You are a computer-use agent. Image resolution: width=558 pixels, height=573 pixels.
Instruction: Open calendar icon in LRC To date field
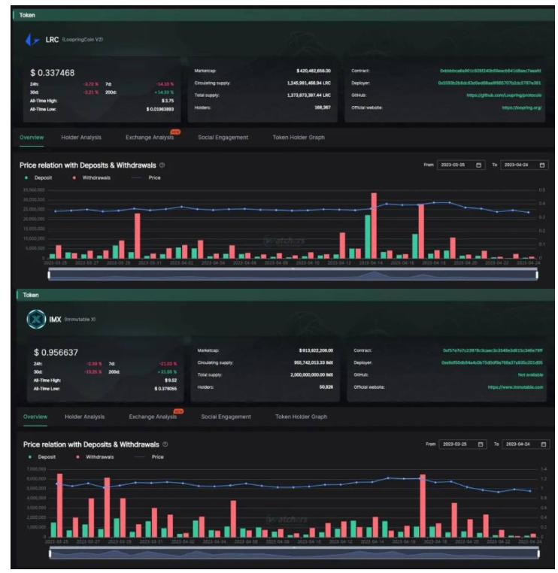click(542, 165)
